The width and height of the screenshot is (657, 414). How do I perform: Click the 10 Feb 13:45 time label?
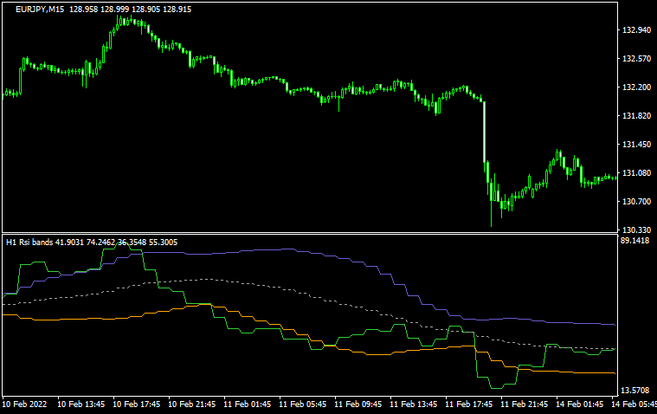pos(81,404)
